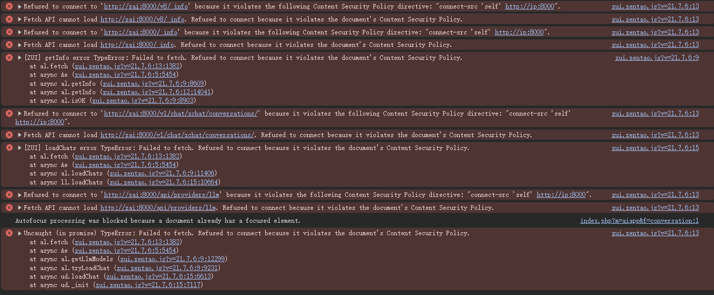Click error icon on Fetch API conversations row
The height and width of the screenshot is (295, 714).
tap(9, 135)
